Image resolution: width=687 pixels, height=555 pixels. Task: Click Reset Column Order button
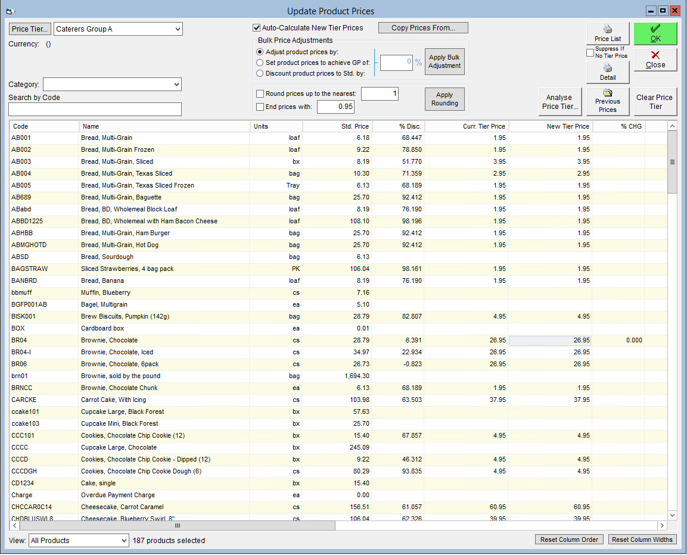(569, 540)
